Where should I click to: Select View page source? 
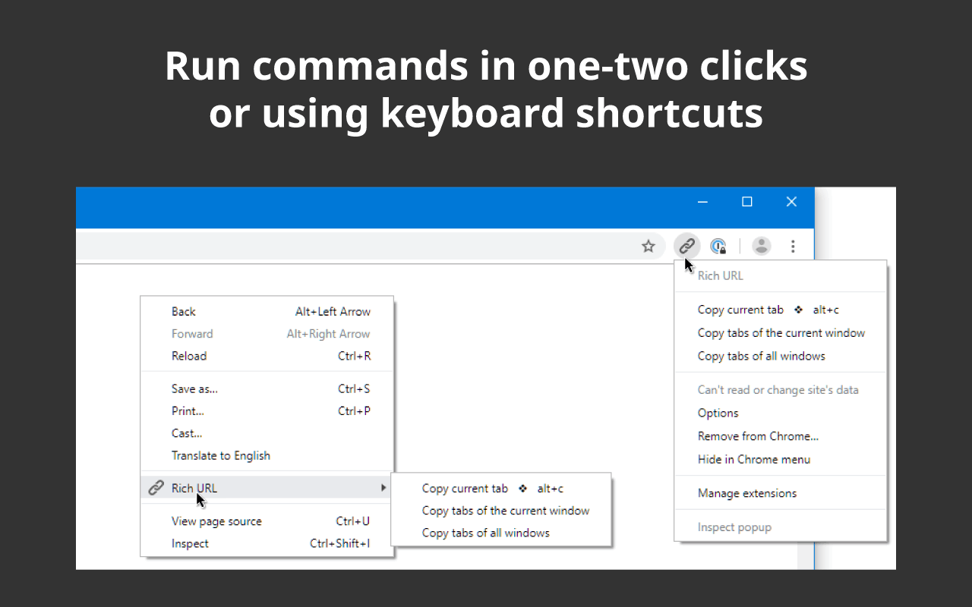267,521
